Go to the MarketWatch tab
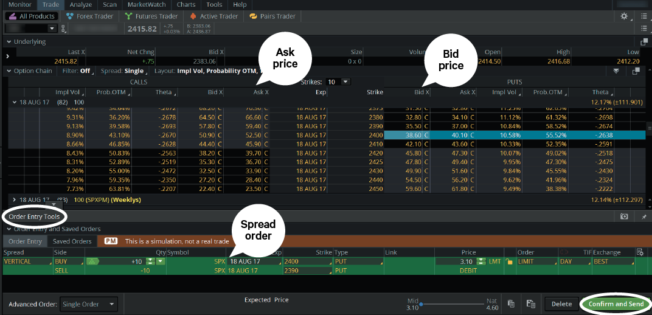The image size is (652, 315). 147,5
